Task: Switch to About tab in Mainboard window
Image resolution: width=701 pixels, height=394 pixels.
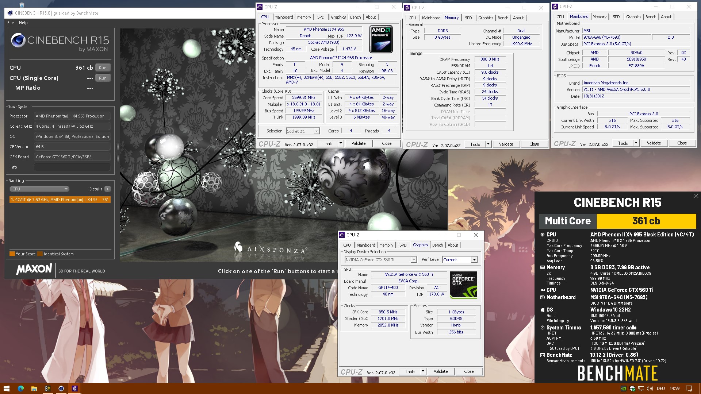Action: 666,17
